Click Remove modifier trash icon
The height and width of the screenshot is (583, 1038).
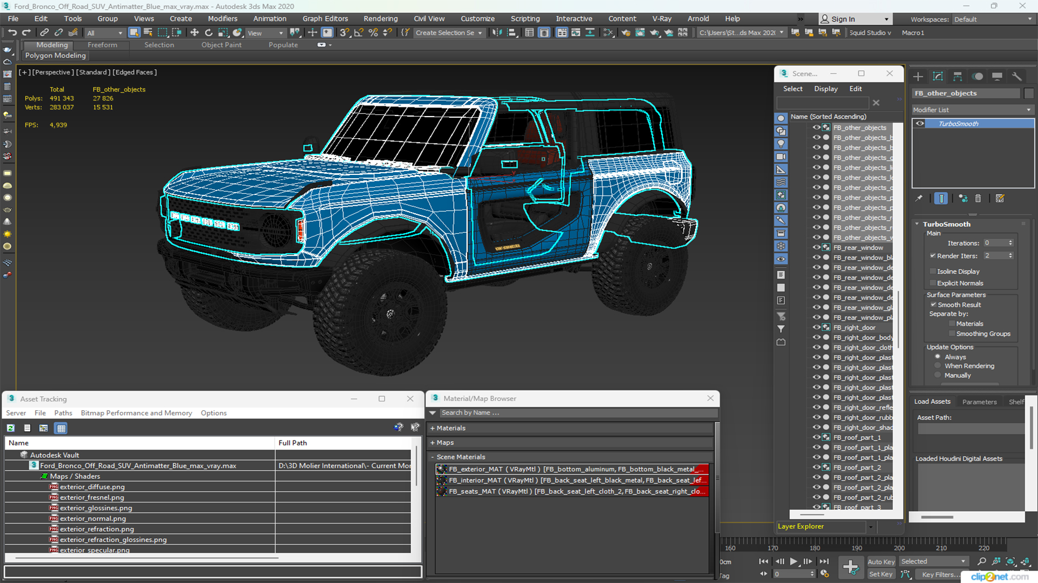click(x=978, y=199)
